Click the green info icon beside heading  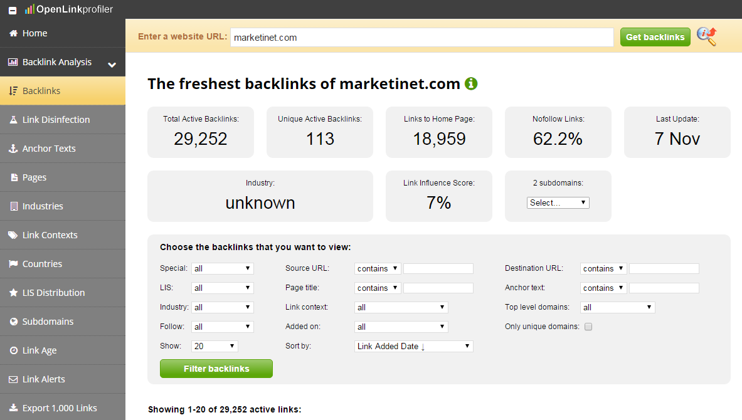click(x=471, y=84)
